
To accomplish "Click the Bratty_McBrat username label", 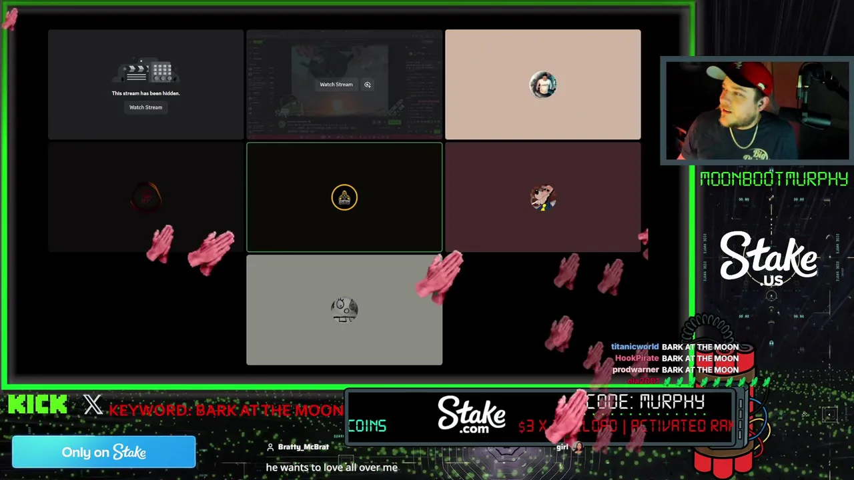I will pyautogui.click(x=303, y=447).
